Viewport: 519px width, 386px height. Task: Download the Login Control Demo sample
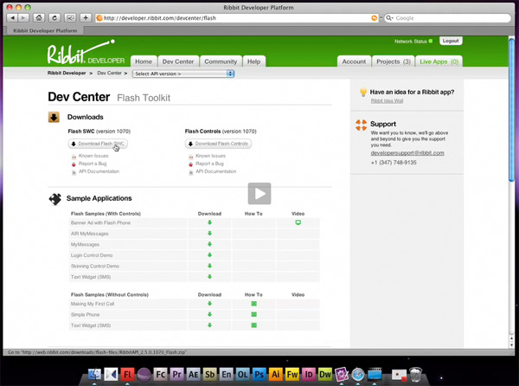coord(209,255)
